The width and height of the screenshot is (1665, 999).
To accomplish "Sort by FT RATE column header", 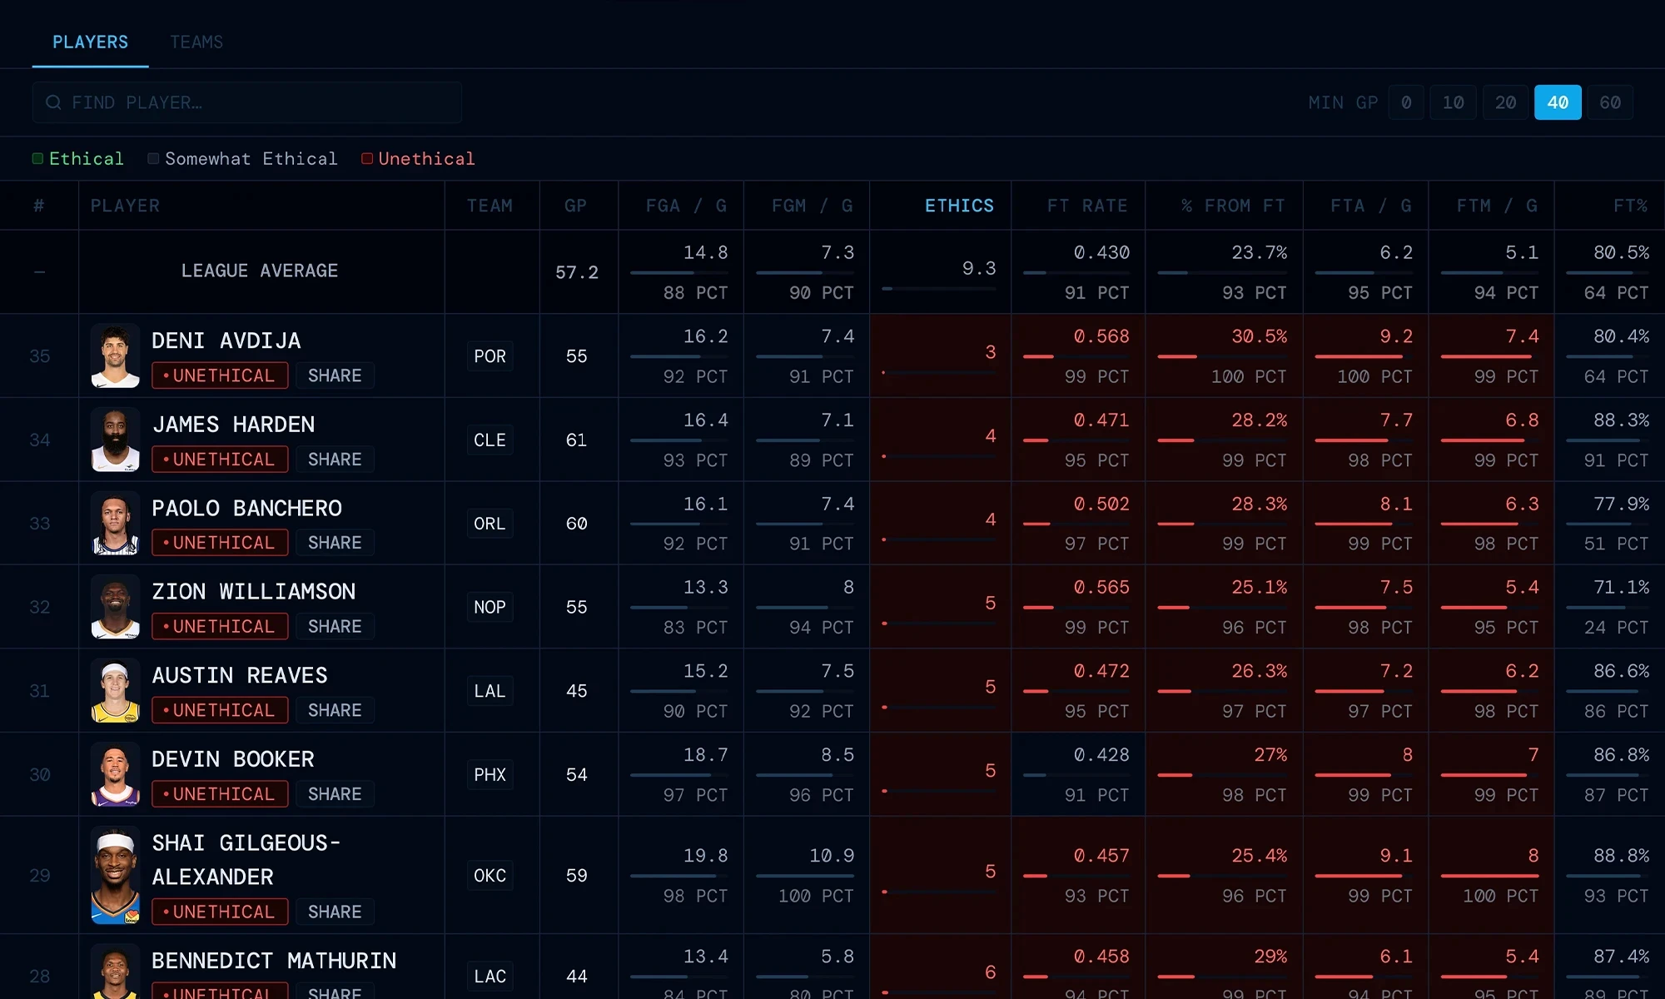I will (1086, 206).
